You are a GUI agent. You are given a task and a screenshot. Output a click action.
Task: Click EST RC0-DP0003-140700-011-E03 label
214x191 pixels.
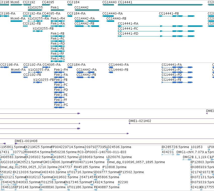click(102, 152)
